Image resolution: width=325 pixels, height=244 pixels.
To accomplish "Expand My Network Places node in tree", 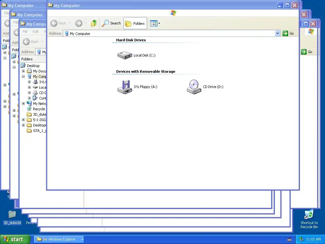I will [x=23, y=104].
